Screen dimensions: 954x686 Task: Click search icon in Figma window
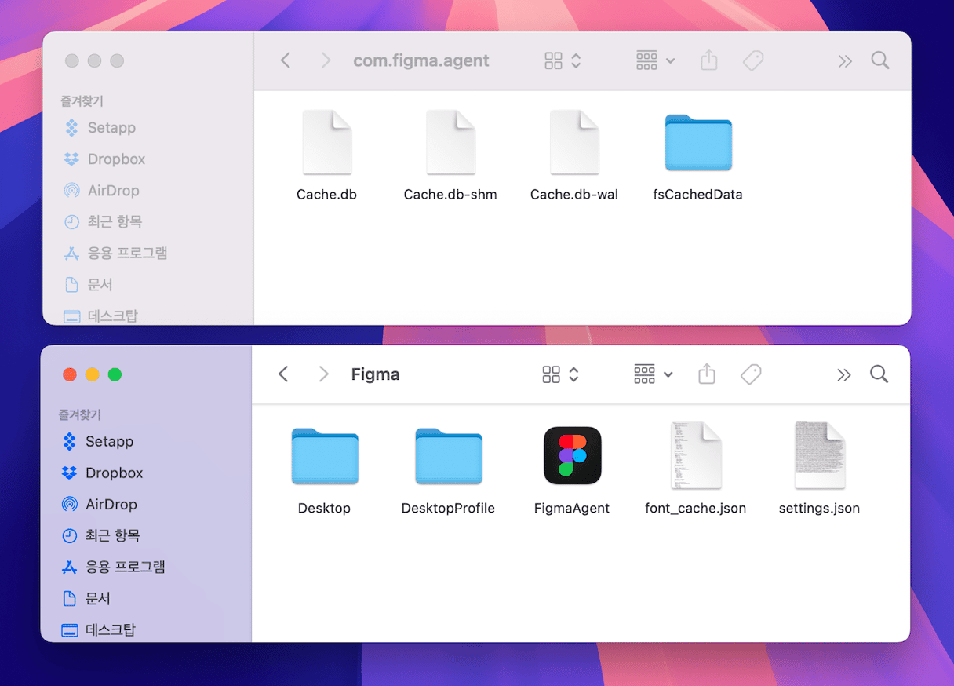tap(879, 374)
